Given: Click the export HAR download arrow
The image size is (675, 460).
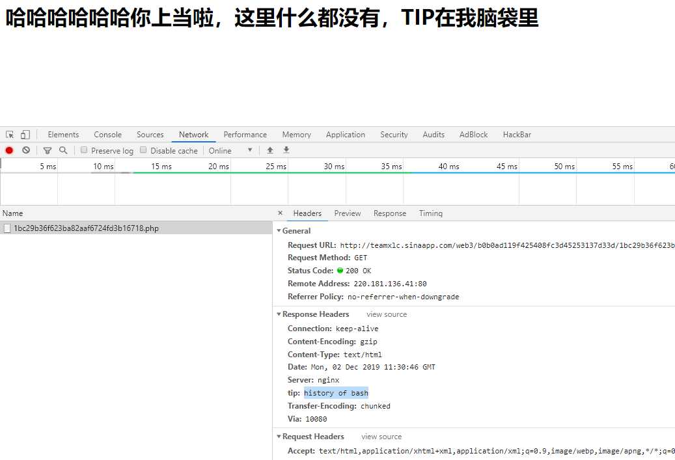Looking at the screenshot, I should (x=286, y=150).
